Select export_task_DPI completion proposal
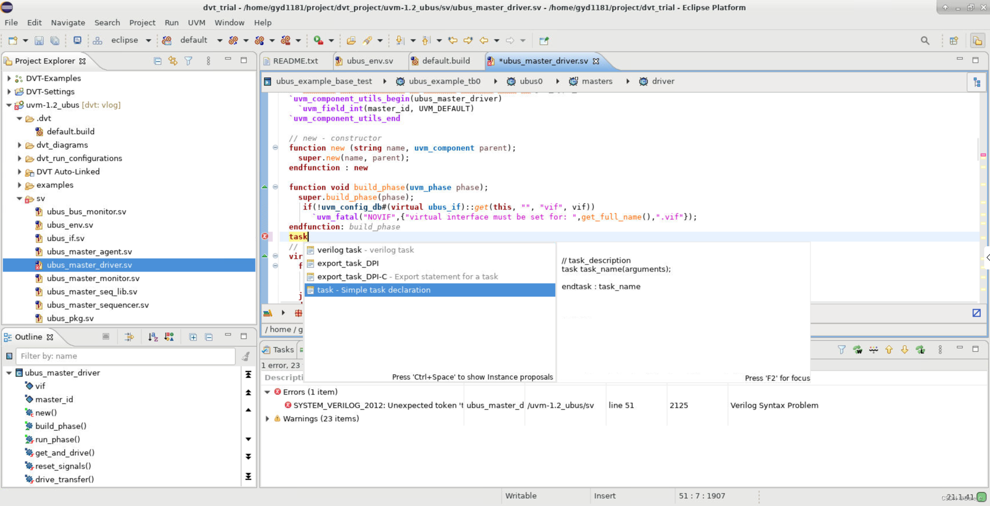This screenshot has height=506, width=990. tap(430, 263)
